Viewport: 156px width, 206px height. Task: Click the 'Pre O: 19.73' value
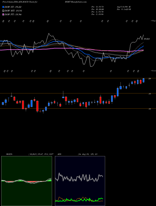[x=97, y=7]
